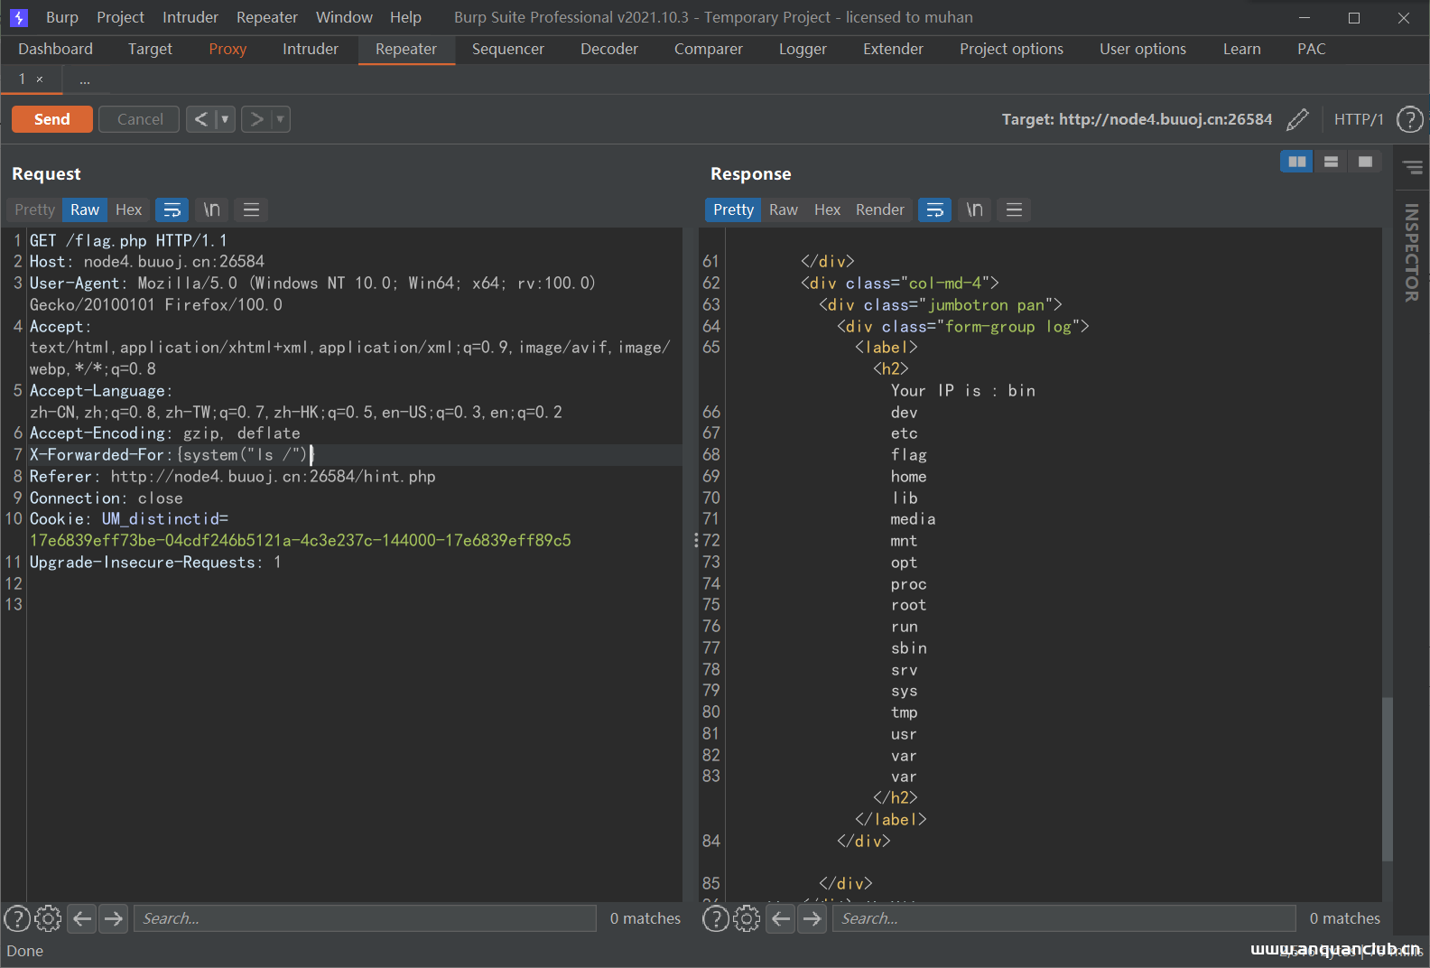This screenshot has height=968, width=1430.
Task: Go forward to next request in history
Action: [x=256, y=119]
